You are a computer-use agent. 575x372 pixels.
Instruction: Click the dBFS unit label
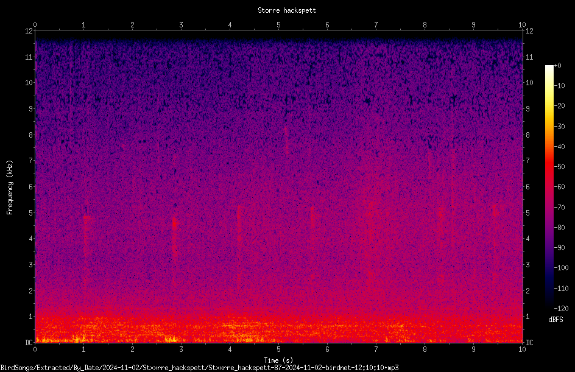(556, 320)
